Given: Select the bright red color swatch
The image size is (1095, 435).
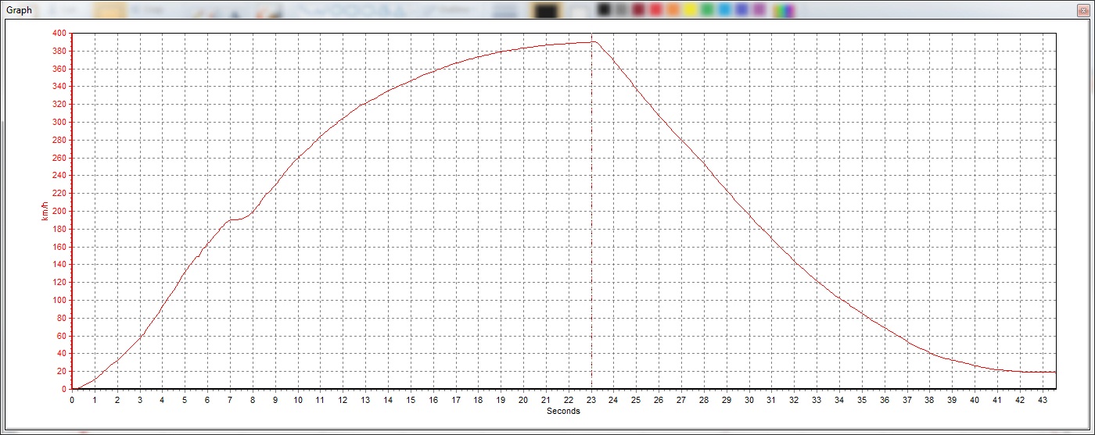Looking at the screenshot, I should tap(655, 10).
